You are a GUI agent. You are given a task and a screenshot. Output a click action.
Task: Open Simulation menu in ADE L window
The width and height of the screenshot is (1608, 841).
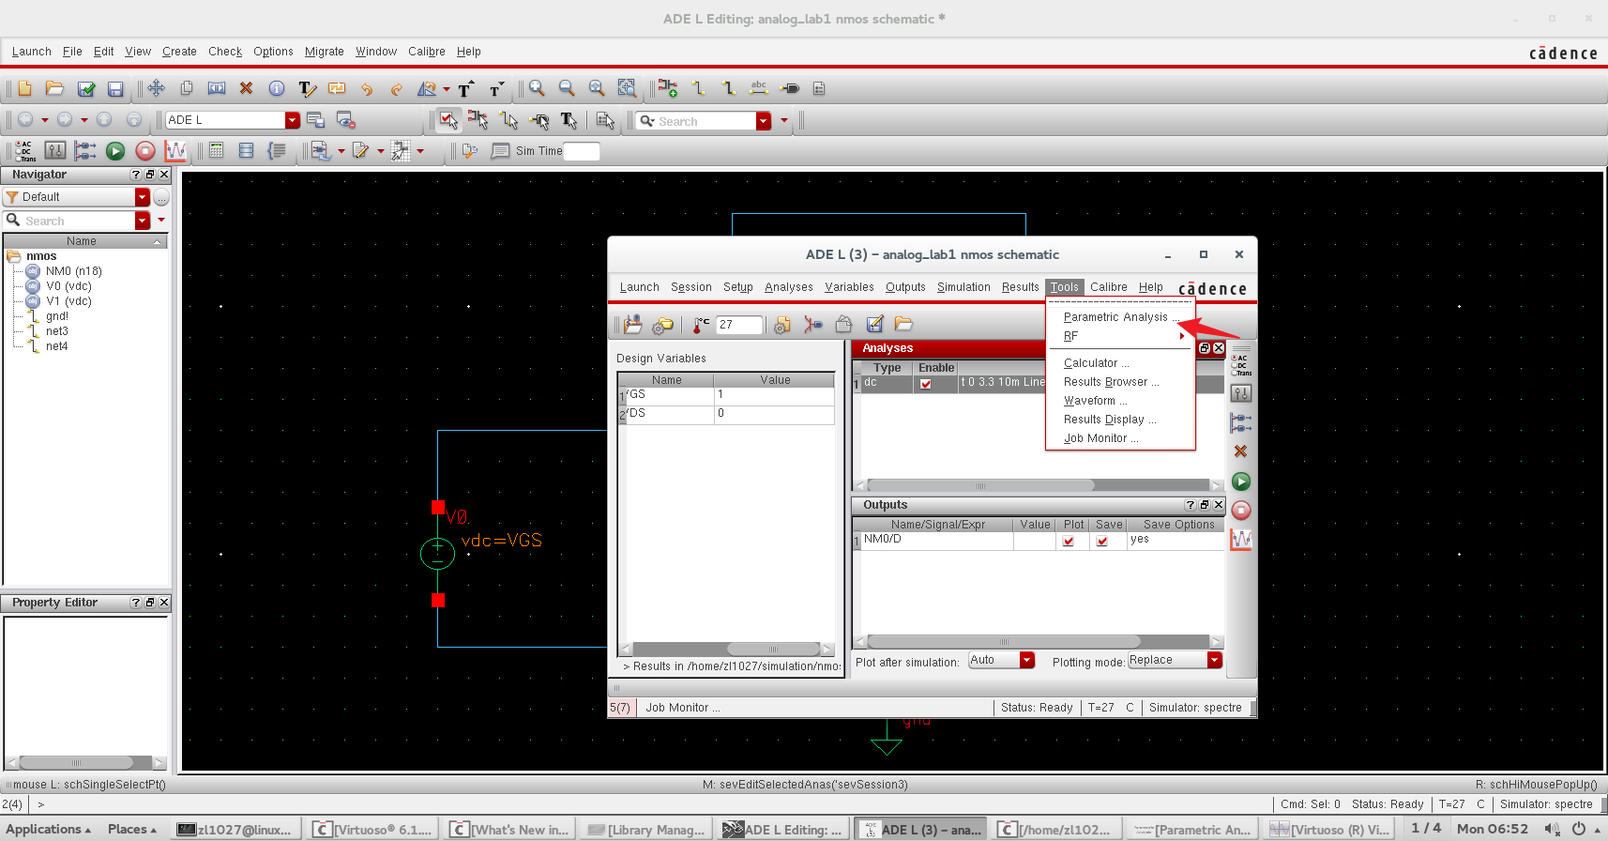963,287
